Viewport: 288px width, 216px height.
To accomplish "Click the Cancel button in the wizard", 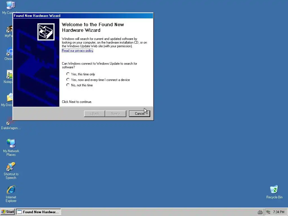I will tap(139, 114).
